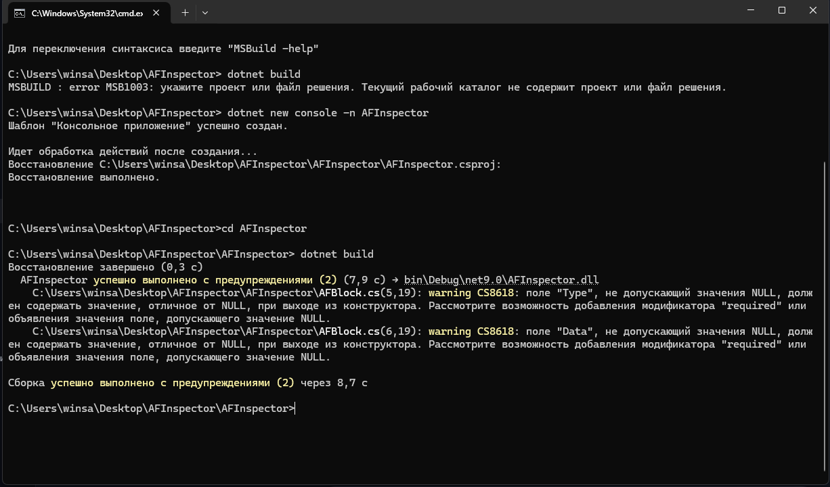Click the first warning CS8618 code

471,293
